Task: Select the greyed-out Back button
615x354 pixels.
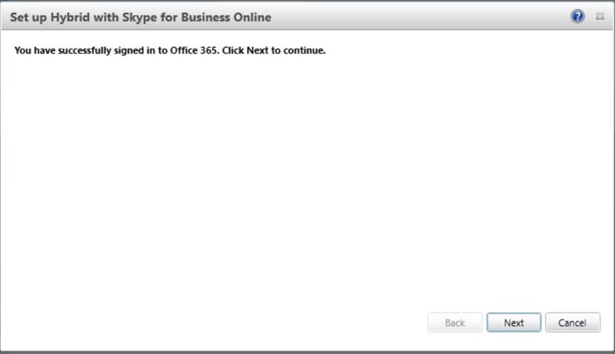Action: point(455,323)
